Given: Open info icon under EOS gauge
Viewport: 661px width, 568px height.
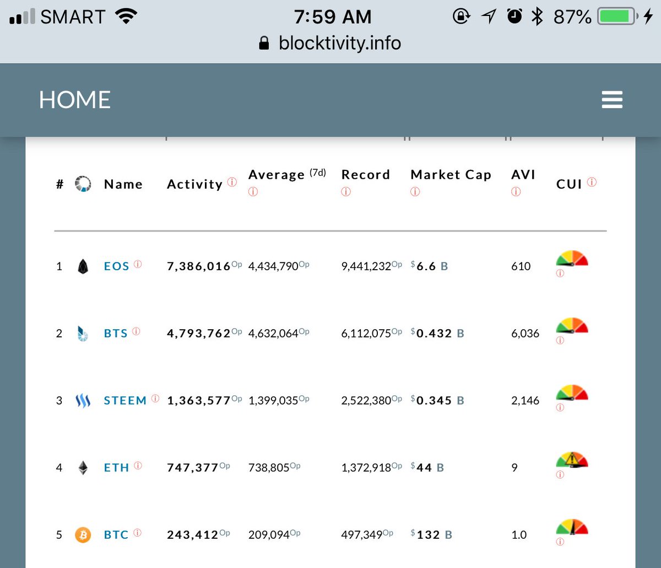Looking at the screenshot, I should click(560, 274).
